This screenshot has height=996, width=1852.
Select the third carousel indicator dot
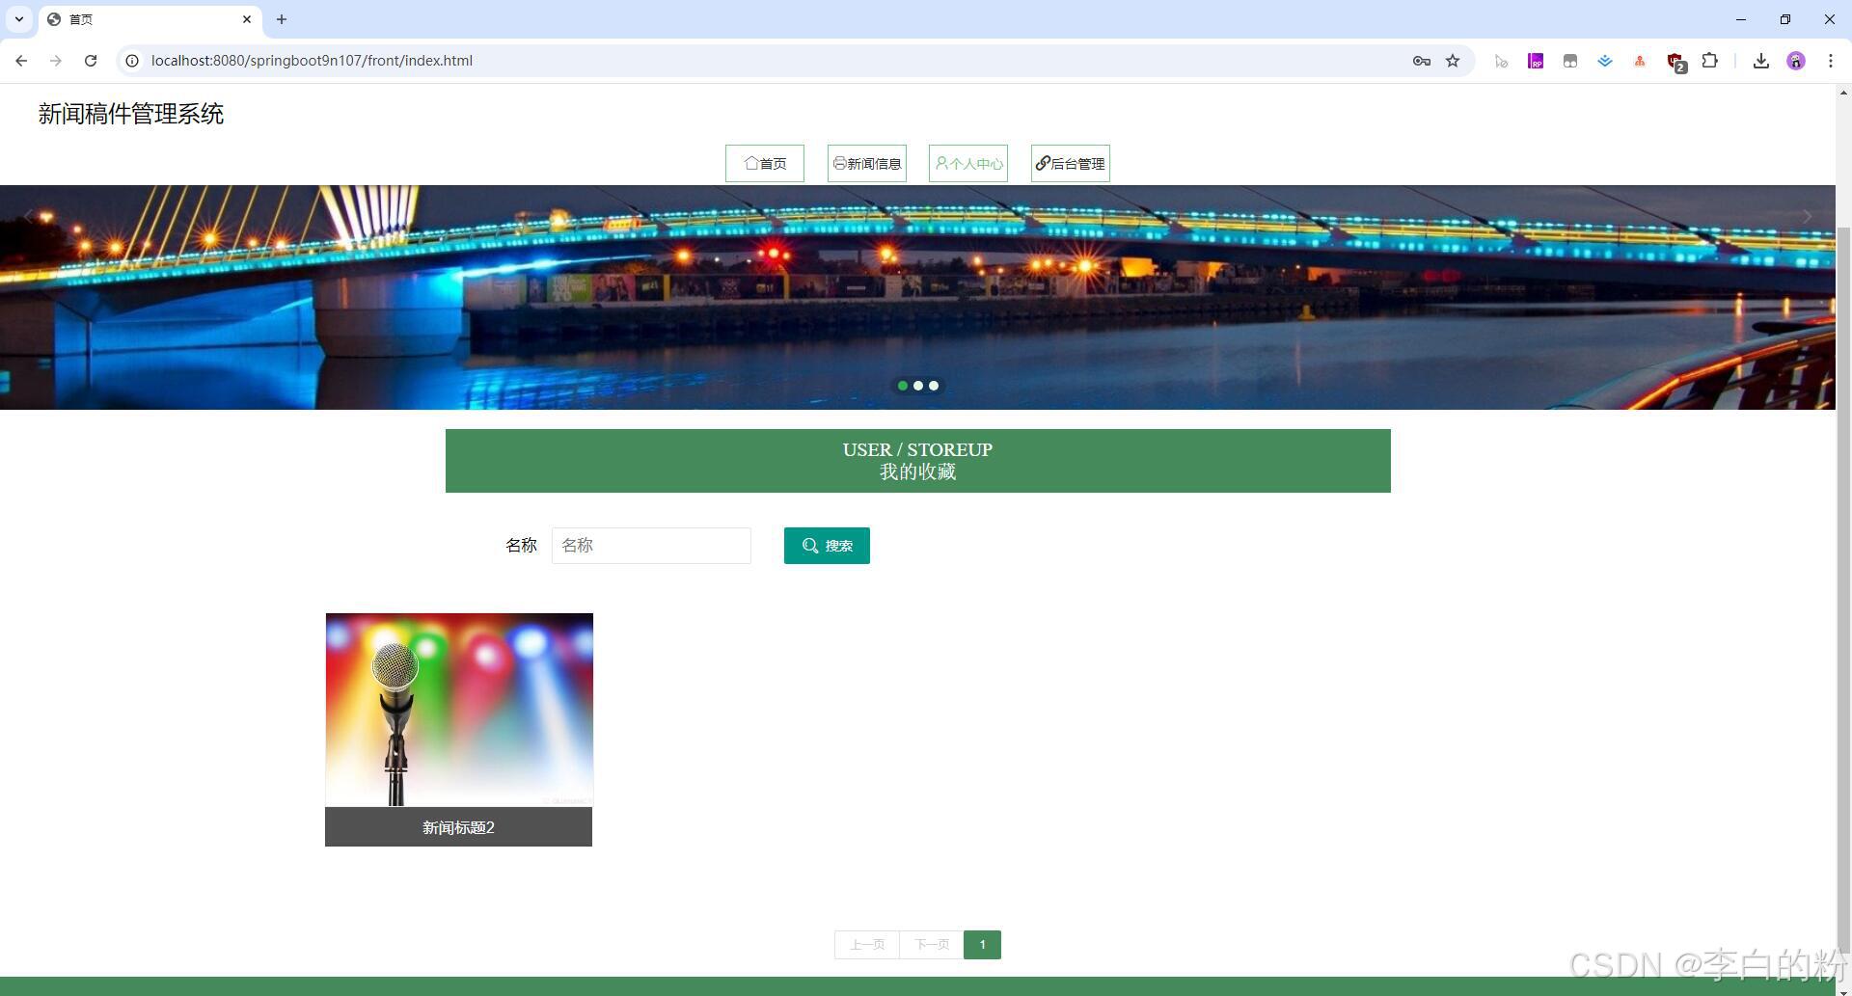pos(934,386)
